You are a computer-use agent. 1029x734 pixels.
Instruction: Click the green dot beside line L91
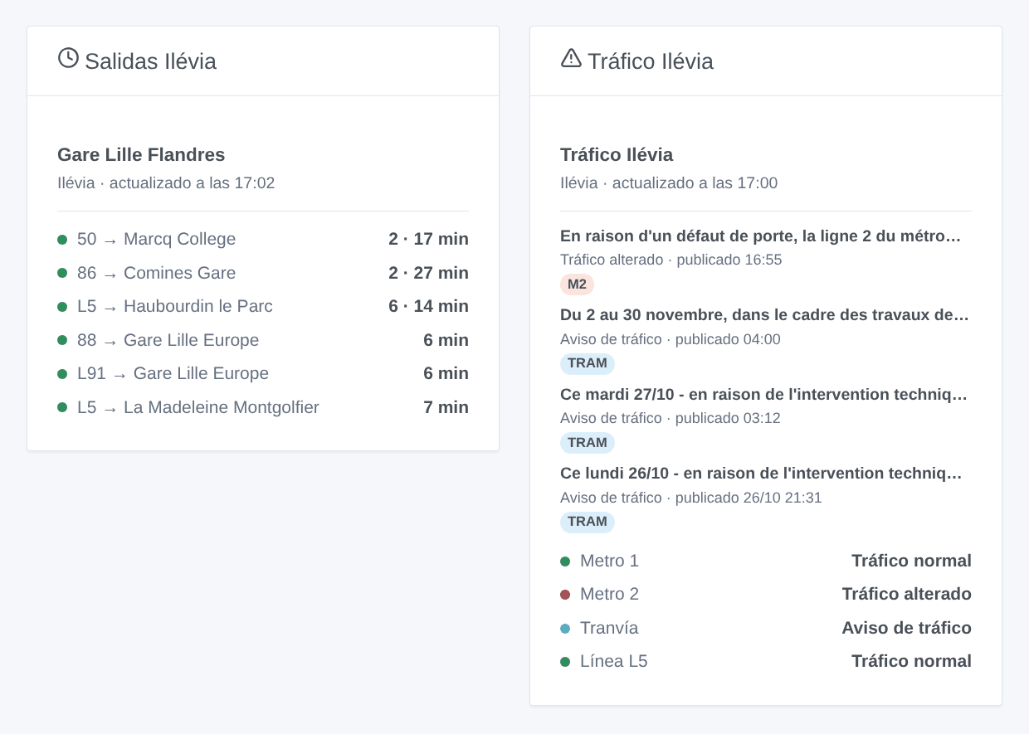(x=62, y=374)
